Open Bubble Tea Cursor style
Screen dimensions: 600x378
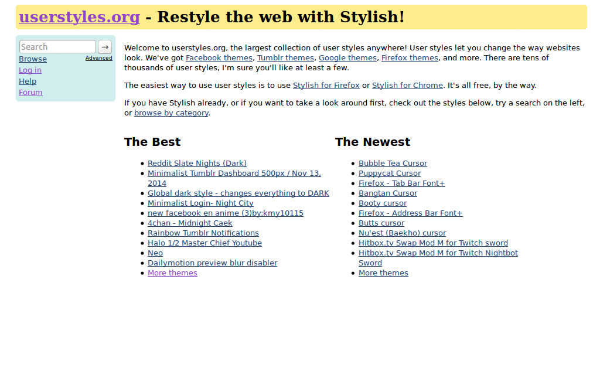pyautogui.click(x=393, y=164)
